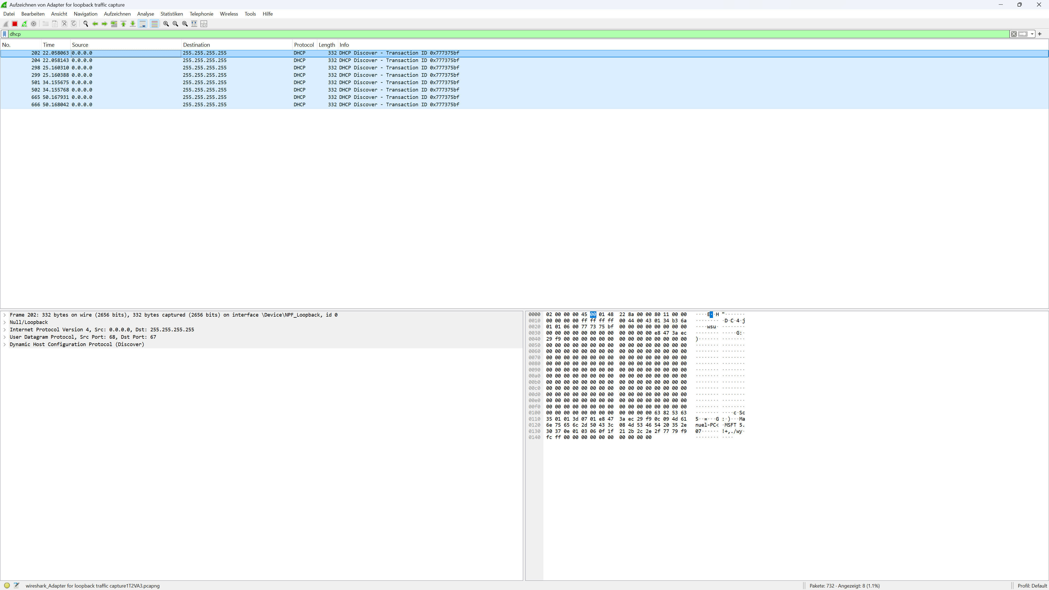
Task: Expand the User Datagram Protocol node
Action: 4,337
